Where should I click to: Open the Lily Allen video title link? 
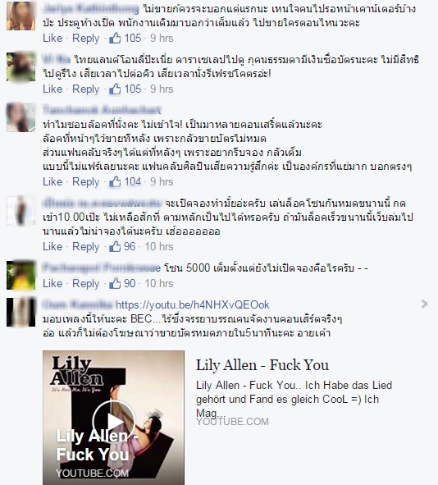point(262,365)
